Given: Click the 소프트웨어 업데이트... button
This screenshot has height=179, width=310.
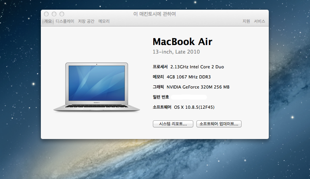Looking at the screenshot, I should tap(219, 124).
